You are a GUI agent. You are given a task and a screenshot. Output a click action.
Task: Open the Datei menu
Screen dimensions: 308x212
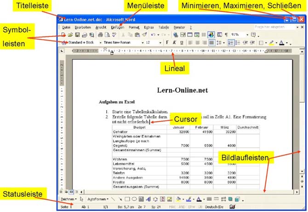pos(66,28)
